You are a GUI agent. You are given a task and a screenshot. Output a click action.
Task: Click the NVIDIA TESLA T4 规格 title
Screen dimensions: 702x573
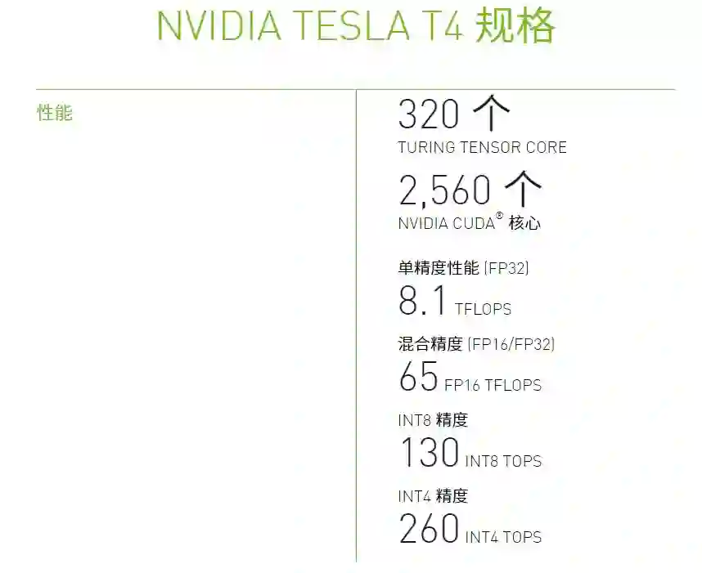(x=355, y=26)
